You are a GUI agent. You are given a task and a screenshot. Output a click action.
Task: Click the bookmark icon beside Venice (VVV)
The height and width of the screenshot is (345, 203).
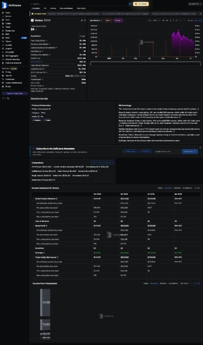[x=85, y=21]
